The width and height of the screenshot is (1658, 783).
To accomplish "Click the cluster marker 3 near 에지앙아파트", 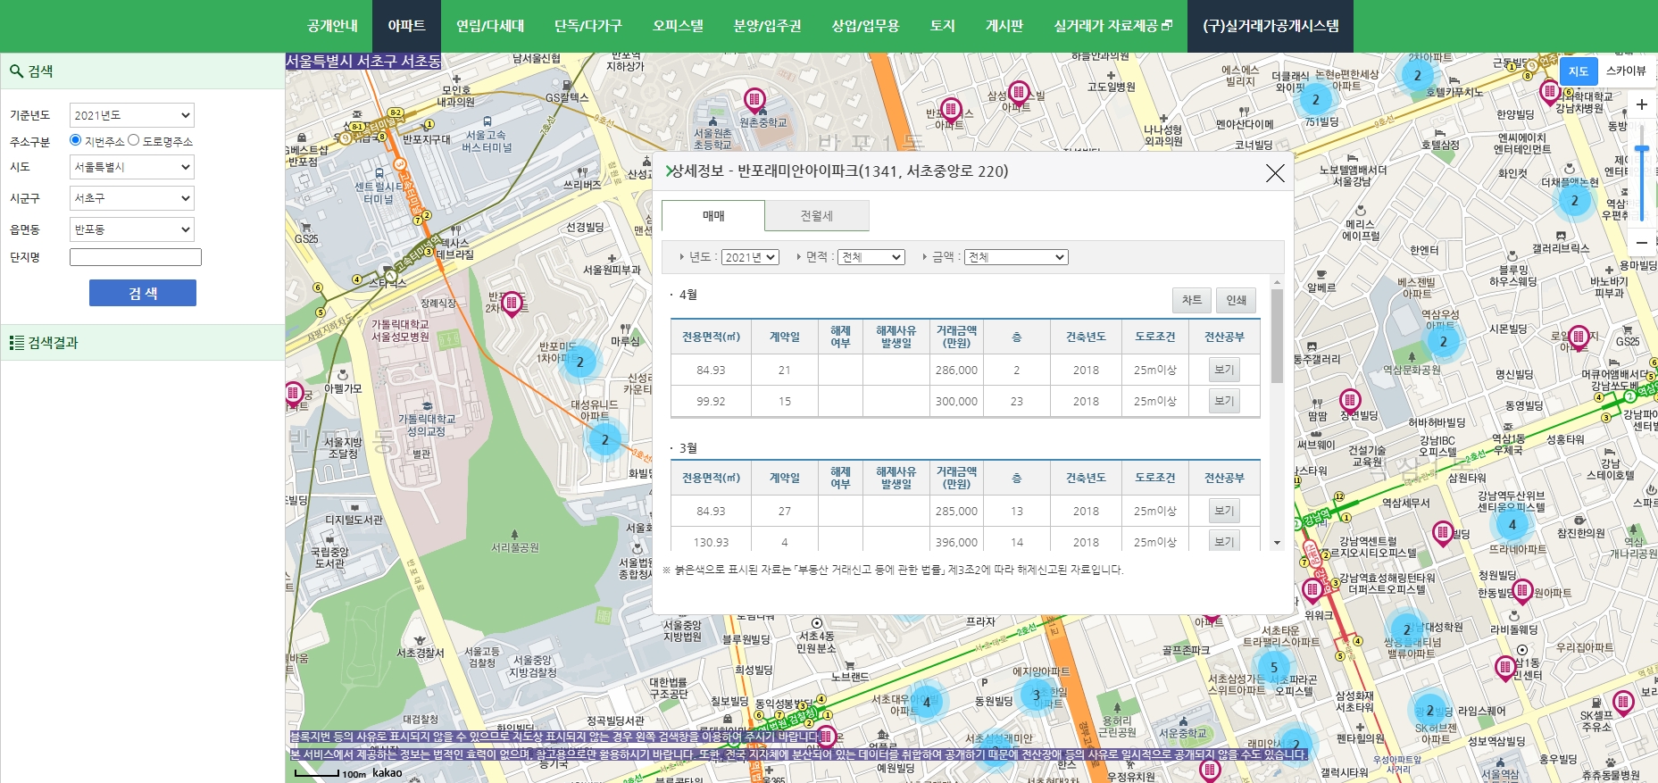I will (x=1036, y=695).
